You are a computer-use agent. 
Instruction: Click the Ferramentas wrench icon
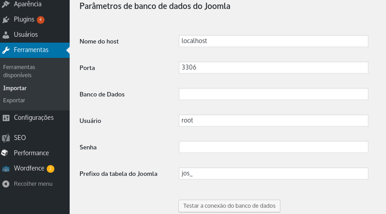6,50
